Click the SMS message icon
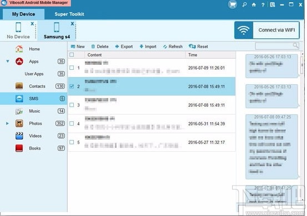The image size is (307, 216). coord(19,99)
